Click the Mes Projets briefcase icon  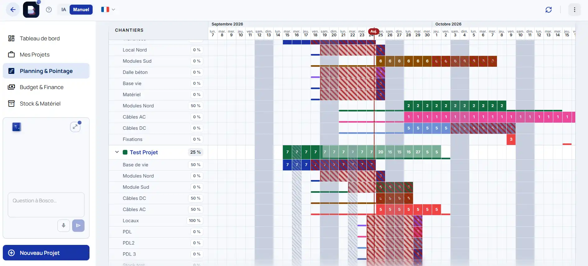click(11, 55)
